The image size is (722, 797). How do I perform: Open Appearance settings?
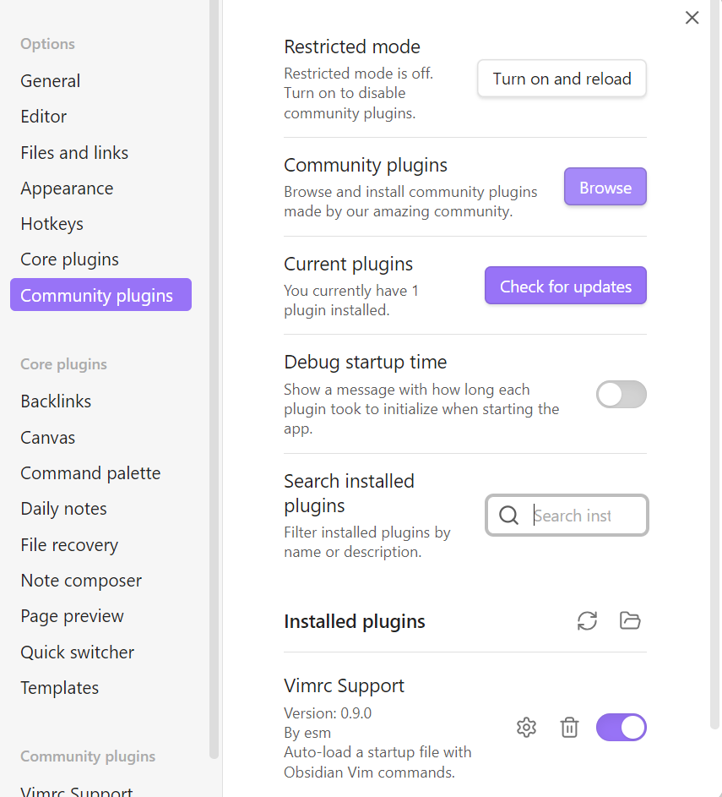point(67,188)
